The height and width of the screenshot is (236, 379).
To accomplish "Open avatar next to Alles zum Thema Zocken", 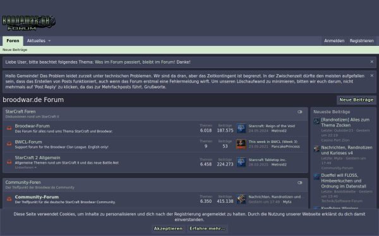I will [x=316, y=121].
